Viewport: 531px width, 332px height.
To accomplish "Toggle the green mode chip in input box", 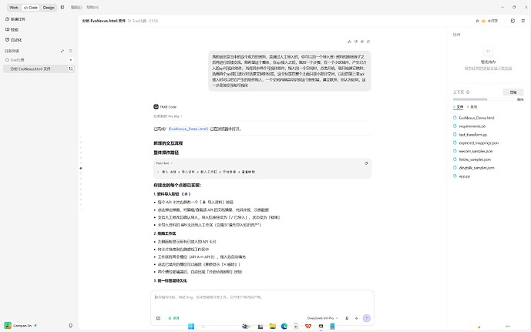I will pyautogui.click(x=173, y=318).
